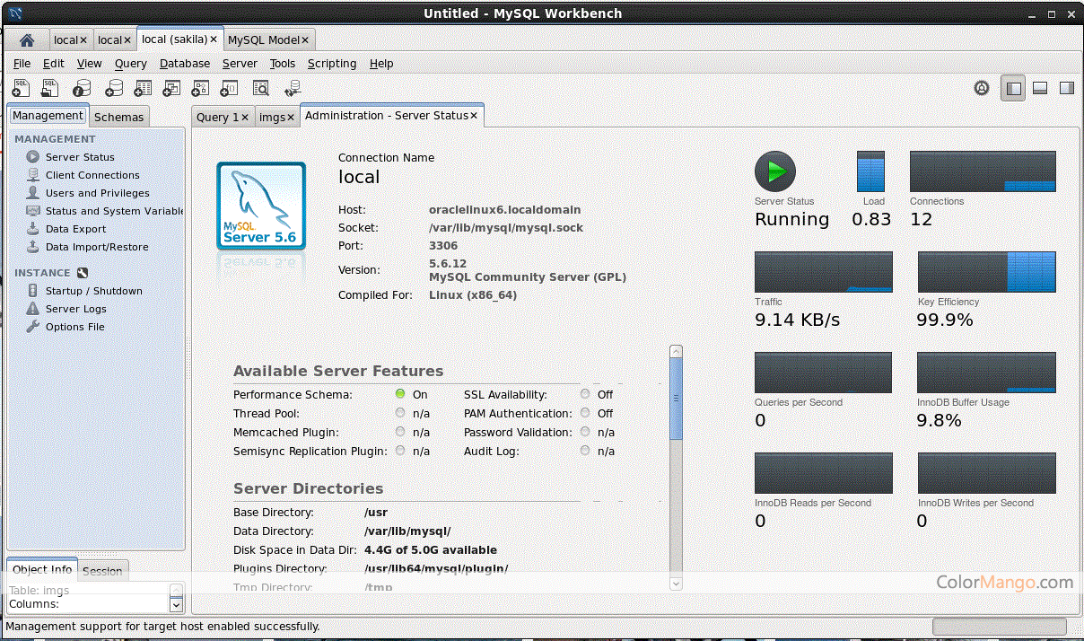Open the search table data icon
This screenshot has height=641, width=1084.
click(260, 88)
